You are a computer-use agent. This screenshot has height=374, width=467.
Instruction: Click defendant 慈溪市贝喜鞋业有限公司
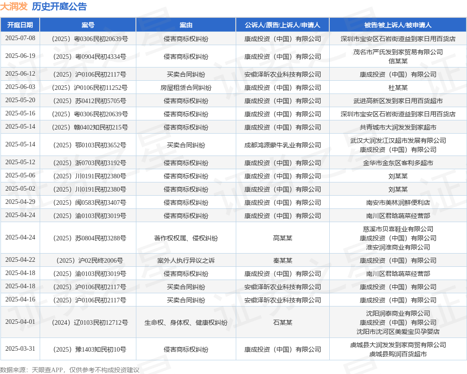coord(398,229)
